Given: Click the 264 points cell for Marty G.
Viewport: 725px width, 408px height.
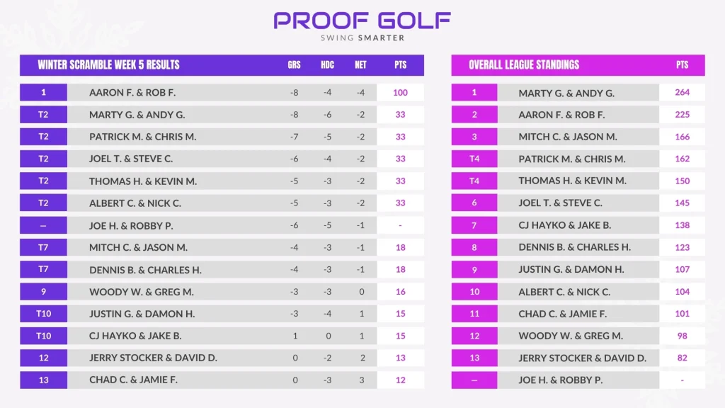Looking at the screenshot, I should (x=682, y=93).
